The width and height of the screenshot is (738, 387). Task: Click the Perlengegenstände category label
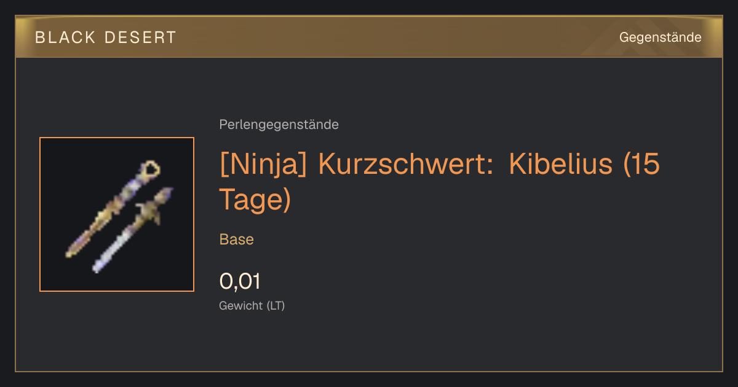[x=279, y=125]
